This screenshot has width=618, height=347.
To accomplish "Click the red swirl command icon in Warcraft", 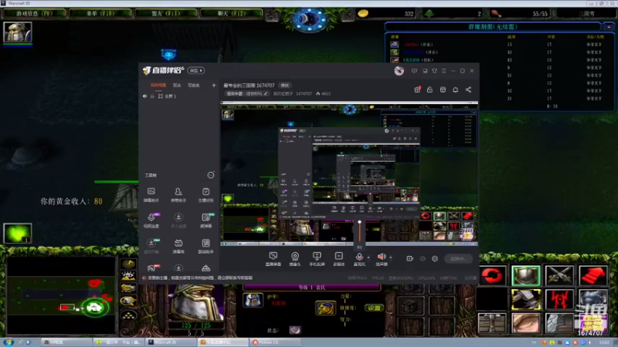I will coord(492,275).
